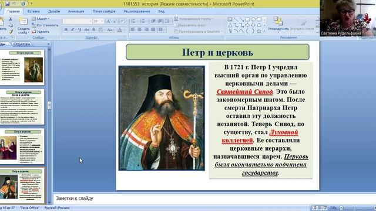Click Направление текста text direction button
The image size is (376, 211).
tap(193, 19)
